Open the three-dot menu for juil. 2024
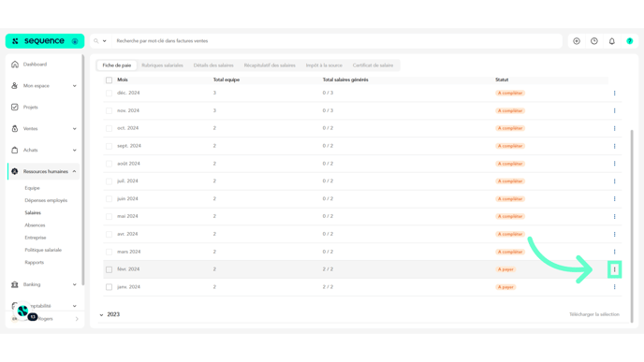The width and height of the screenshot is (644, 362). [614, 181]
